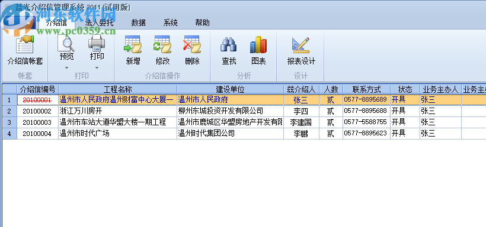This screenshot has height=227, width=486.
Task: Select row header number 2
Action: [x=9, y=111]
